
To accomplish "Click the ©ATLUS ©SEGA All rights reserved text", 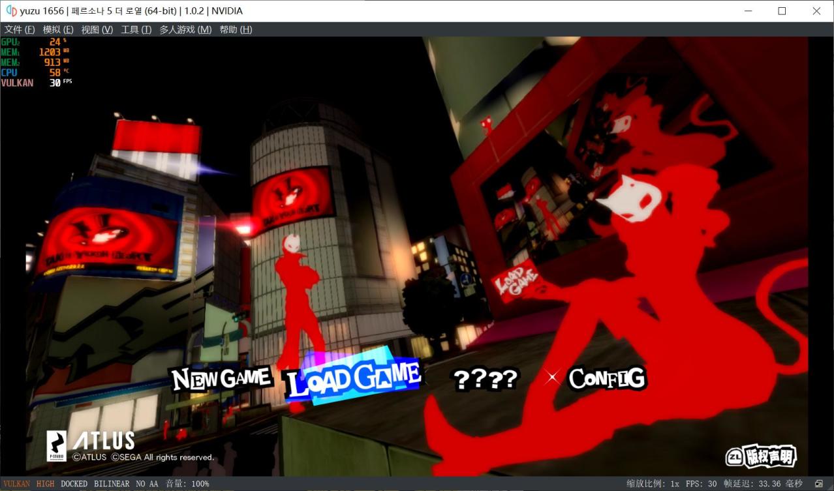I will (143, 458).
